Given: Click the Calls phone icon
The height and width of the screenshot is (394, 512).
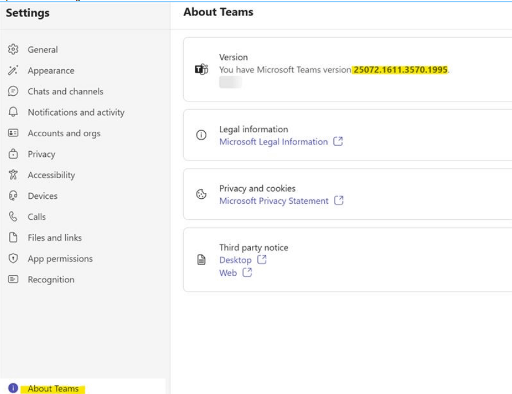Looking at the screenshot, I should tap(13, 216).
